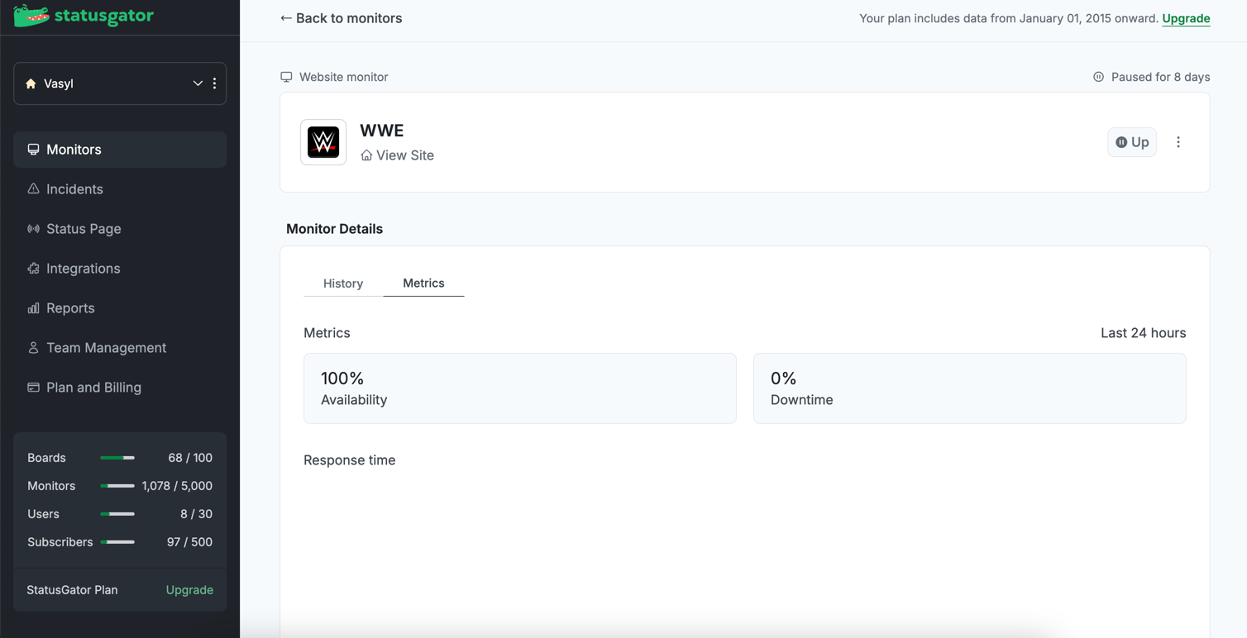The height and width of the screenshot is (638, 1247).
Task: Open the Vasyl workspace dropdown chevron
Action: (x=198, y=83)
